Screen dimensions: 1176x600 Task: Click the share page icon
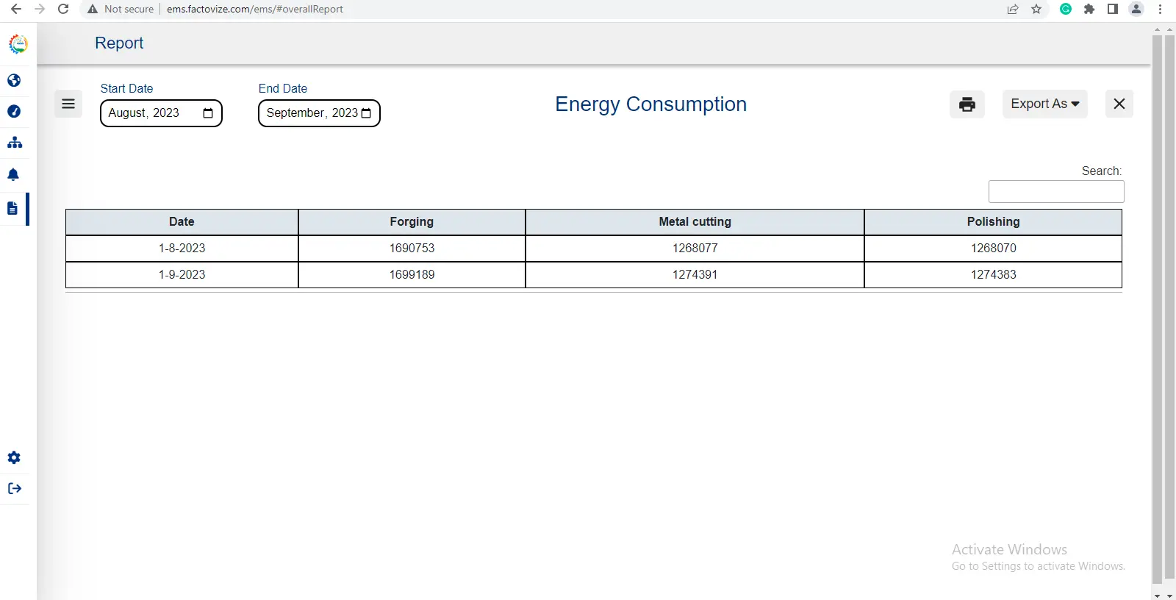tap(1013, 9)
